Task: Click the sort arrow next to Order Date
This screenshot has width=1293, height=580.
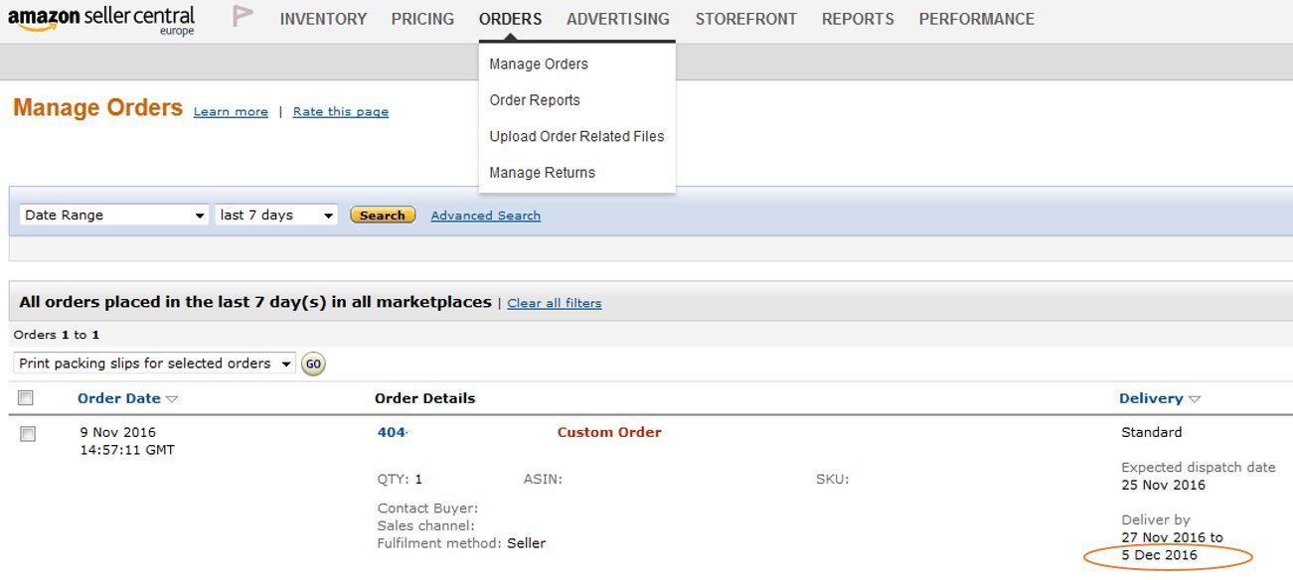Action: tap(172, 399)
